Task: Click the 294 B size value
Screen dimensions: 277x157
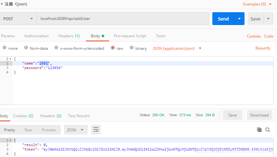Action: click(210, 115)
